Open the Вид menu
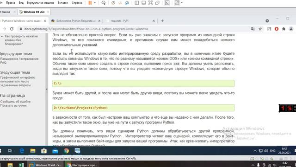 [21, 3]
